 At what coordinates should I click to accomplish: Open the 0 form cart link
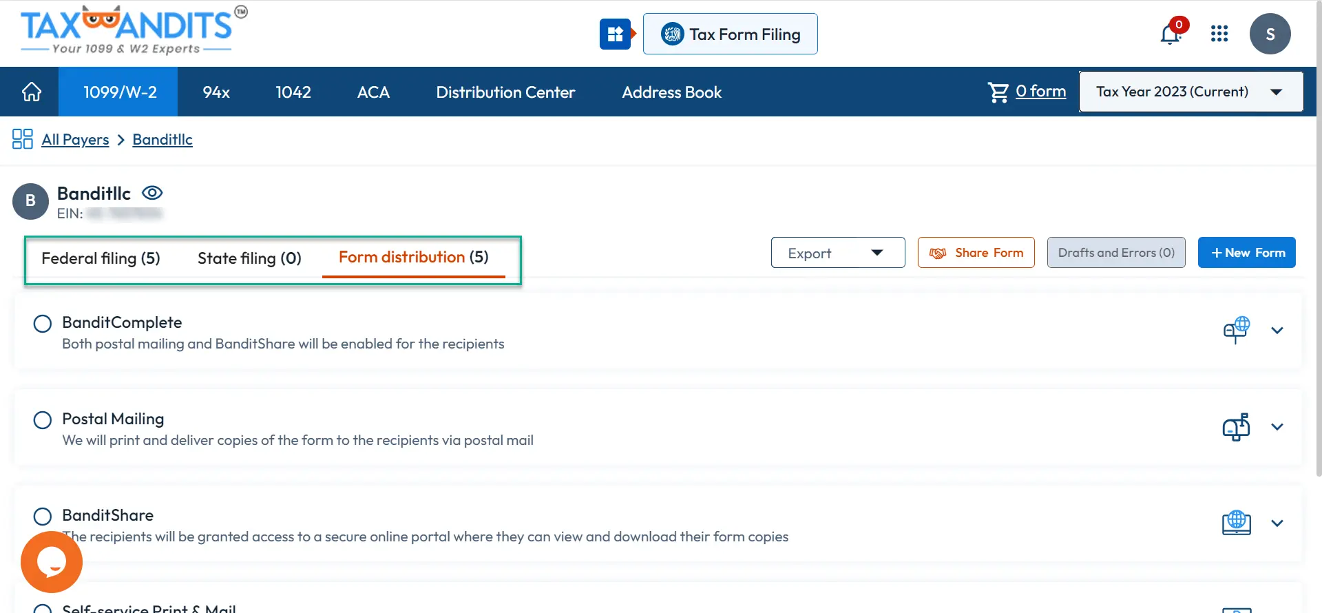1041,91
